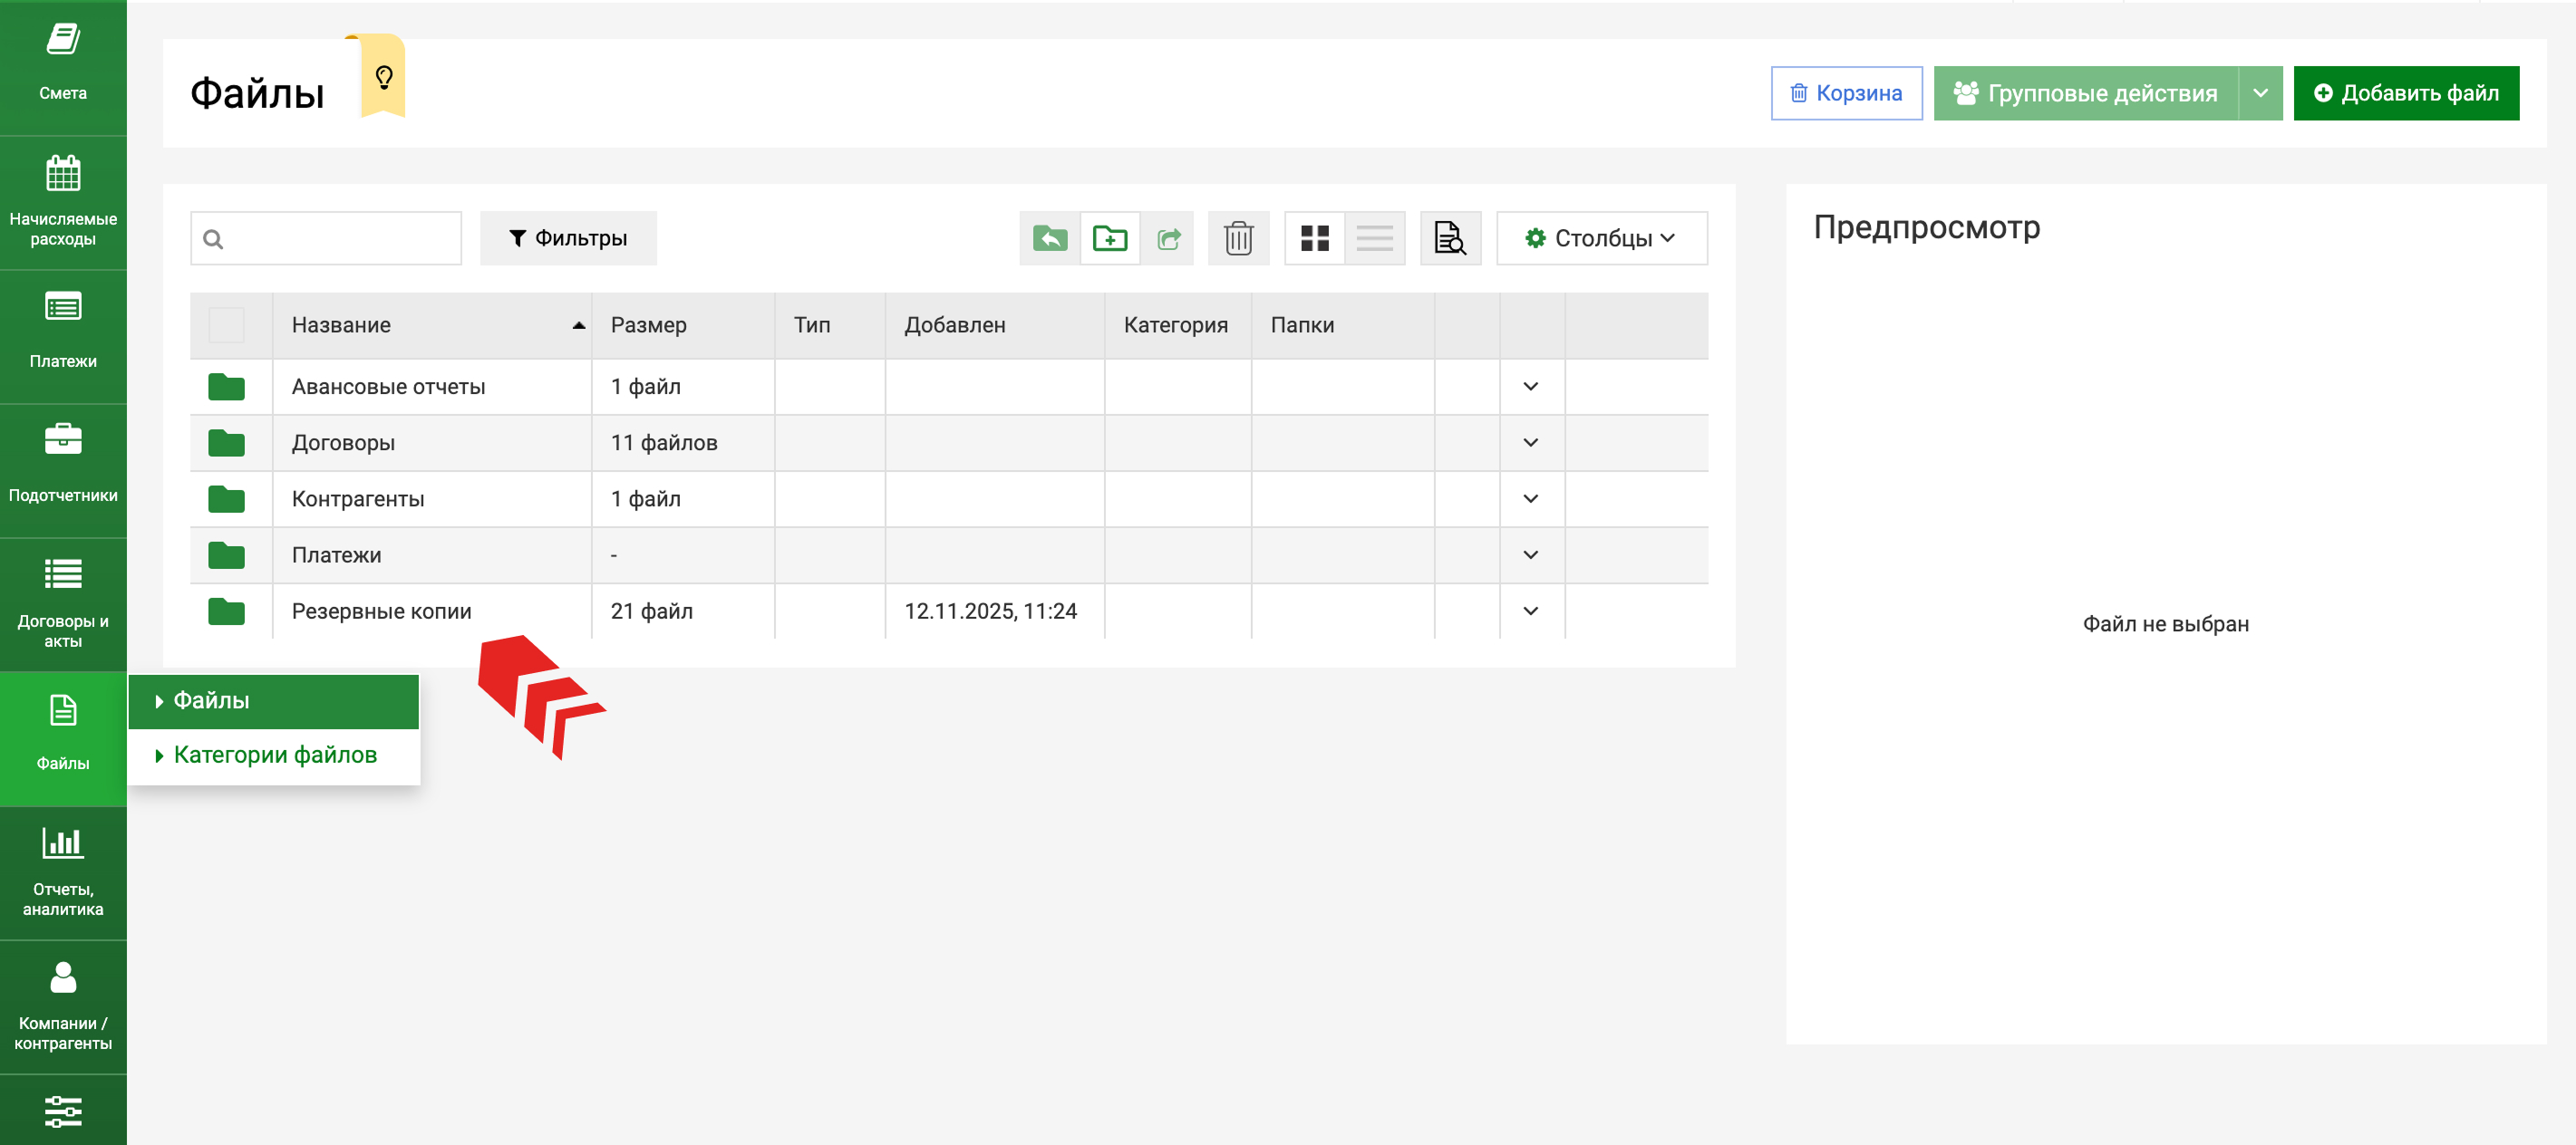Click the move-to-folder share icon
Viewport: 2576px width, 1145px height.
click(x=1168, y=238)
